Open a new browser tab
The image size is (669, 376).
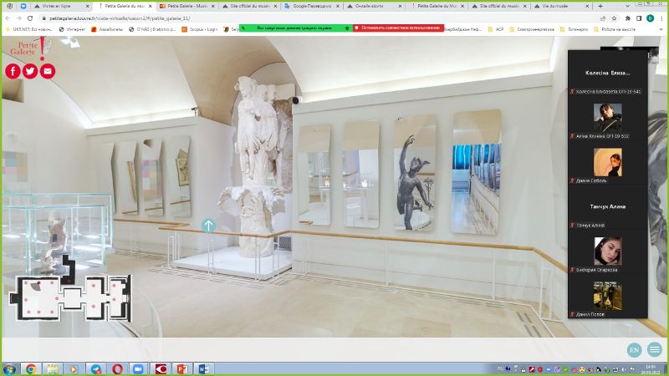click(x=600, y=6)
